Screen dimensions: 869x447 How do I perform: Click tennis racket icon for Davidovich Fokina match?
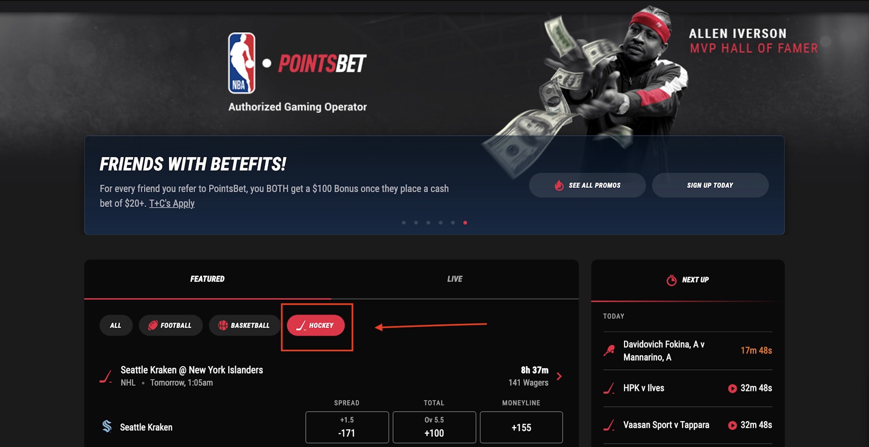pos(609,350)
